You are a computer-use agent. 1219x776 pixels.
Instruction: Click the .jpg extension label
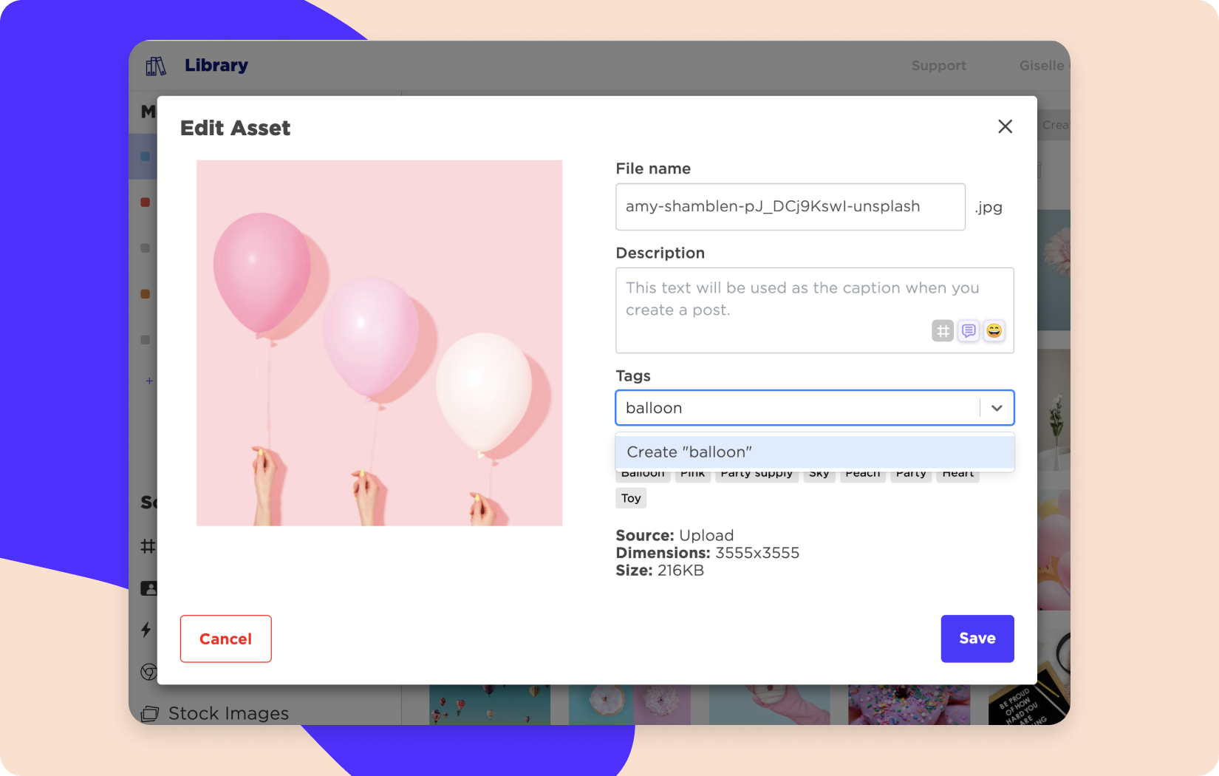(x=988, y=207)
